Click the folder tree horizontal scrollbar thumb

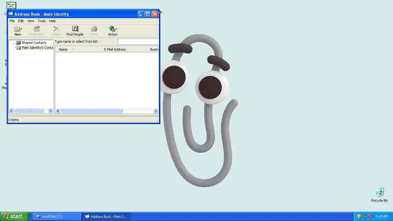click(x=29, y=111)
